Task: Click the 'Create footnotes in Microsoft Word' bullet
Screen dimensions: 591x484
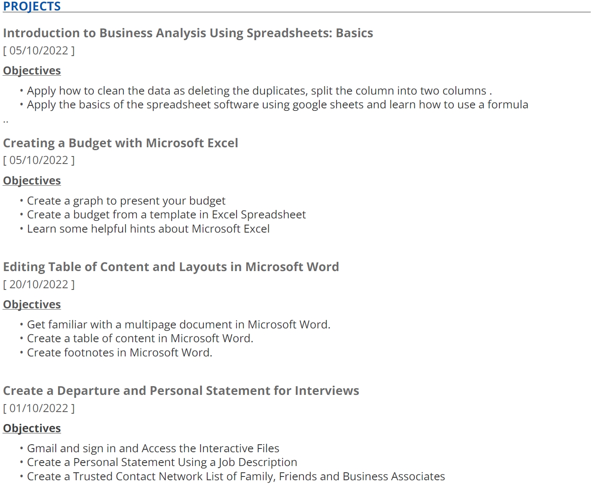Action: pyautogui.click(x=120, y=353)
